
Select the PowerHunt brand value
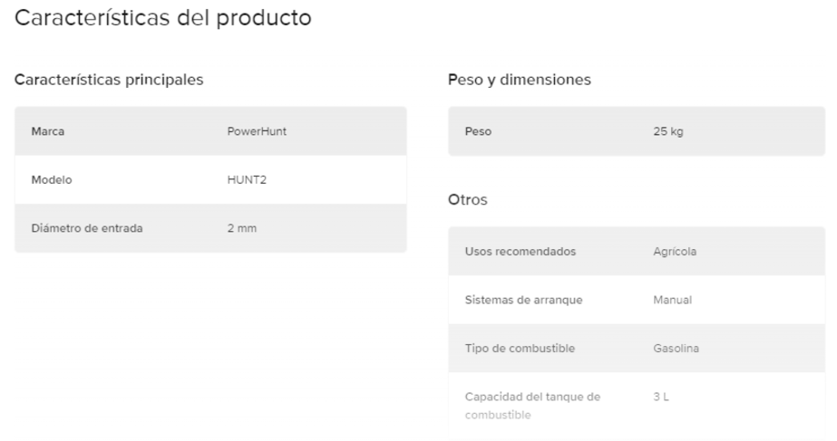[257, 131]
